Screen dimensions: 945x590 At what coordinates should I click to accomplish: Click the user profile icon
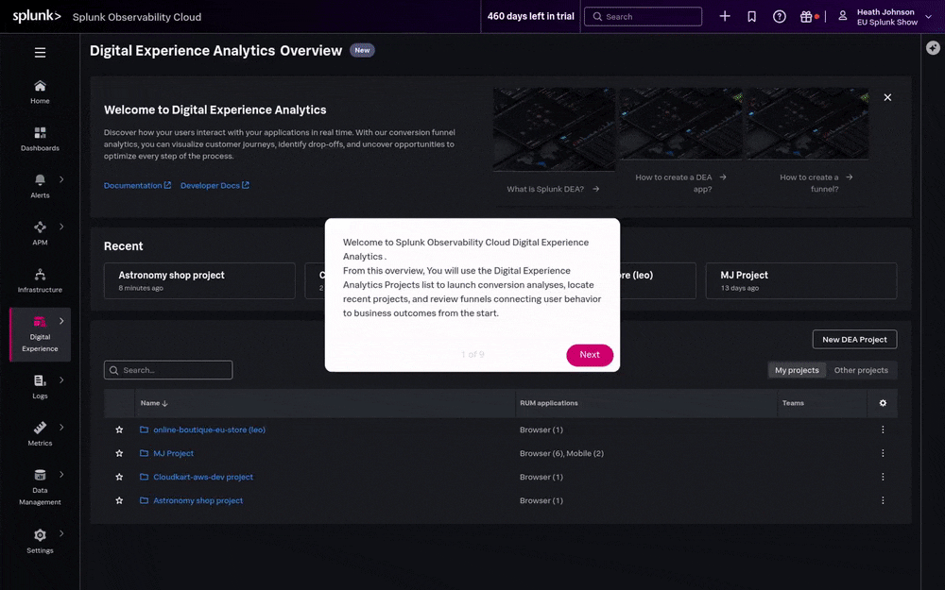(x=843, y=16)
